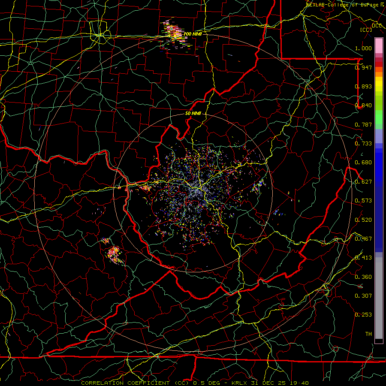Pick the bright green segment of the color bar
This screenshot has width=386, height=386.
point(379,117)
